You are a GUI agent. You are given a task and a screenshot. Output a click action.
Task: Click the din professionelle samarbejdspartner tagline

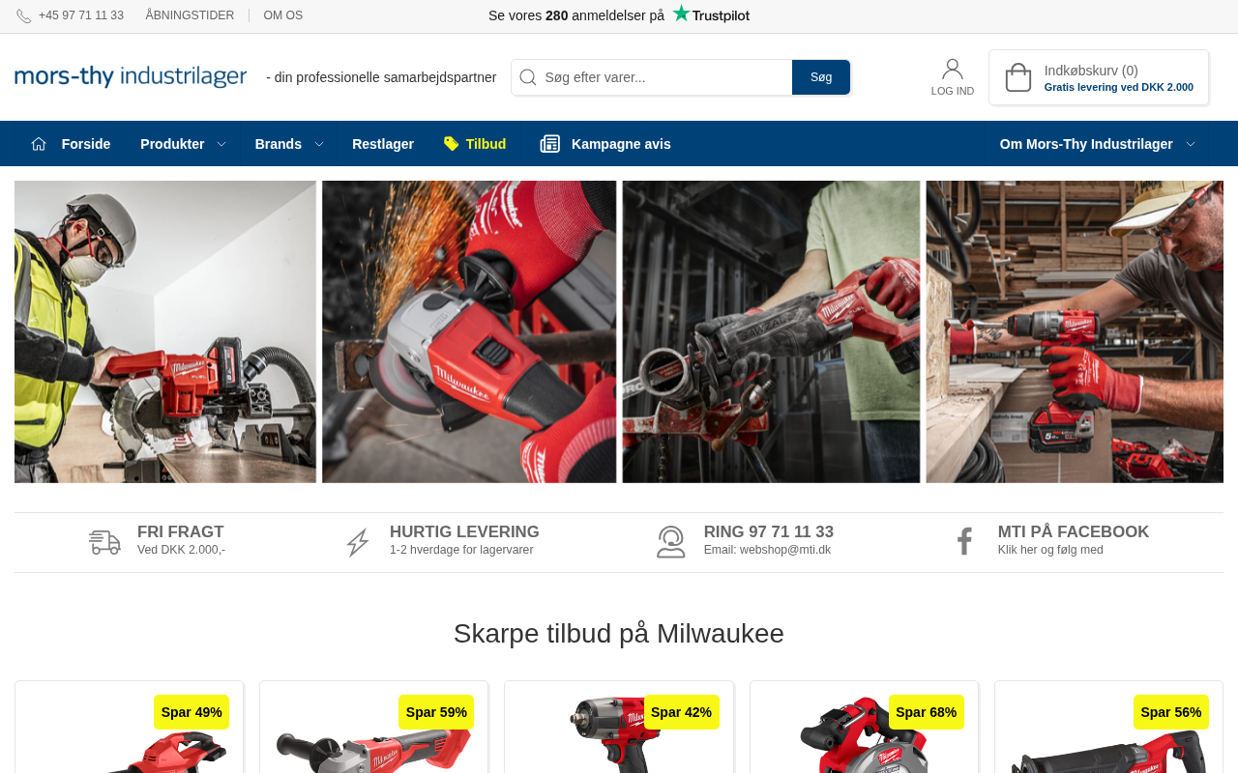click(381, 77)
